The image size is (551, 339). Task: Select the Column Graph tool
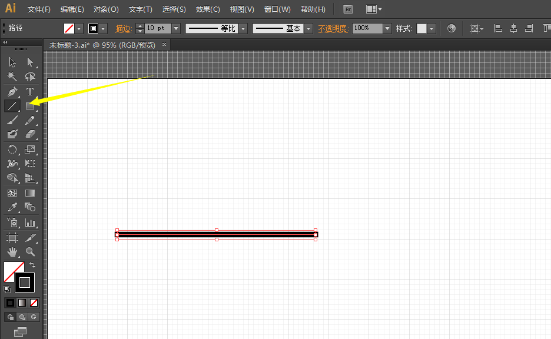(x=30, y=222)
